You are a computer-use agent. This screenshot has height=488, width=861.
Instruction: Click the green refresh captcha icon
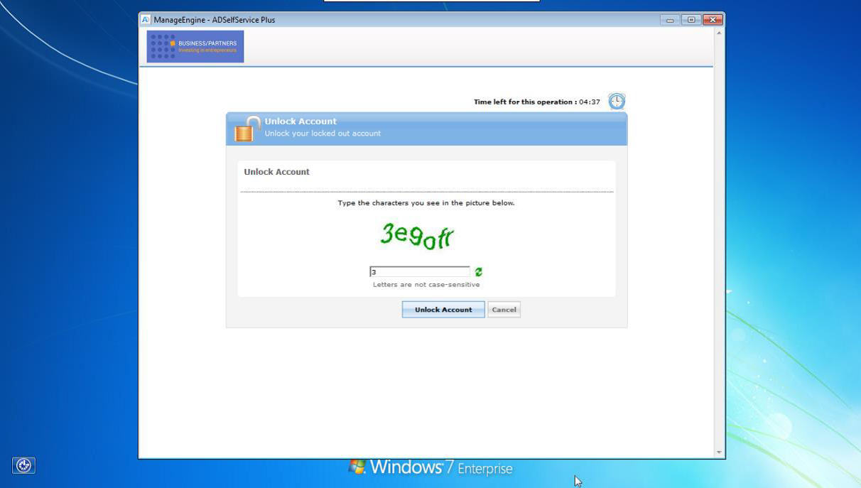[x=479, y=272]
